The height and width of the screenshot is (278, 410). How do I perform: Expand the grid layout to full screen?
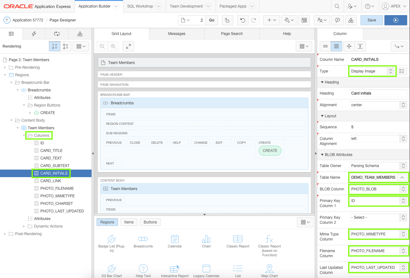tap(128, 46)
